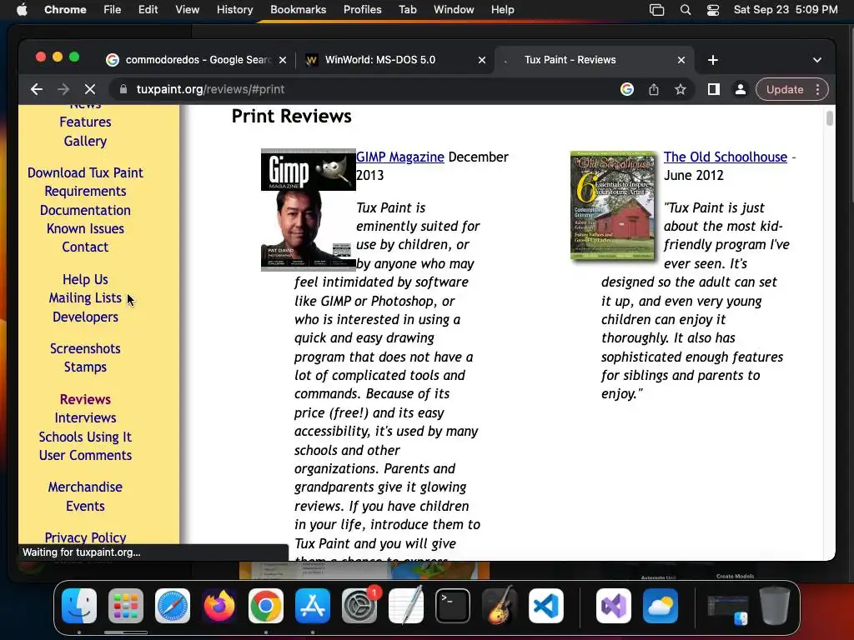This screenshot has height=640, width=854.
Task: Click the lock icon in address bar
Action: point(123,89)
